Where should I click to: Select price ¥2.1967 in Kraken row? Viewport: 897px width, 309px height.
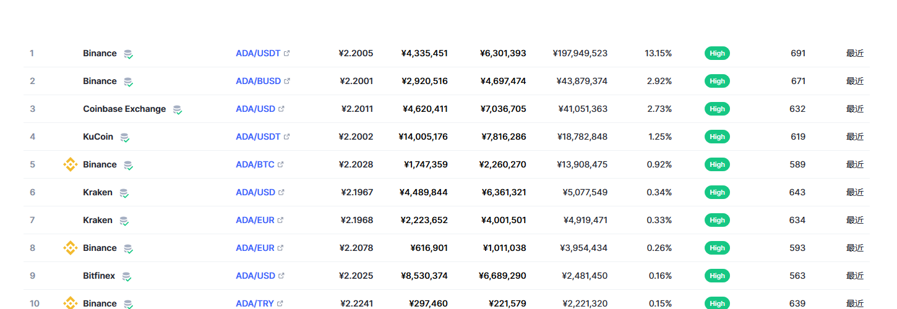(357, 192)
